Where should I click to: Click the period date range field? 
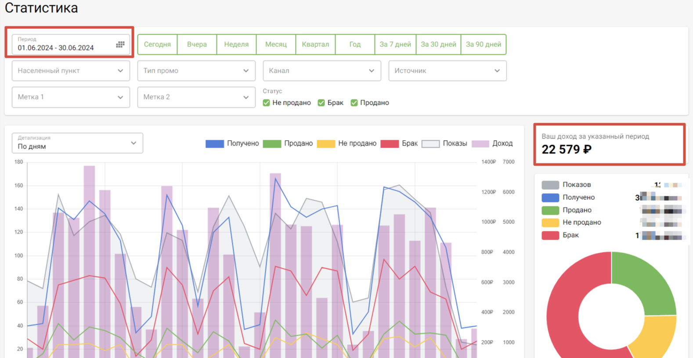pyautogui.click(x=71, y=44)
